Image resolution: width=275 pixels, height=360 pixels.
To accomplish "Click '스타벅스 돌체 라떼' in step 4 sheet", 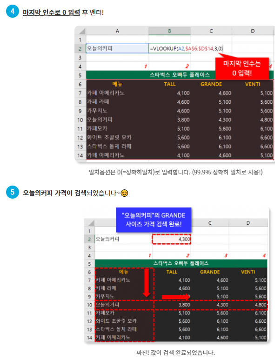I will pyautogui.click(x=117, y=146).
